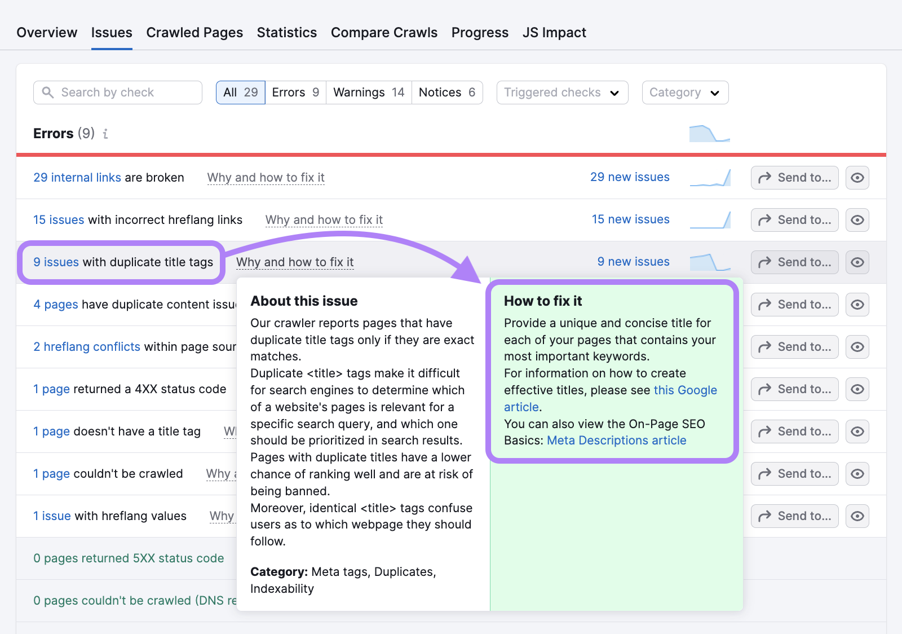Filter by Warnings 14
Viewport: 902px width, 634px height.
pyautogui.click(x=369, y=93)
